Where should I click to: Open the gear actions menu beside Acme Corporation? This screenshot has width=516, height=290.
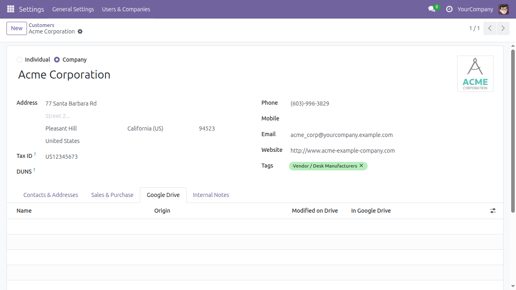(80, 31)
